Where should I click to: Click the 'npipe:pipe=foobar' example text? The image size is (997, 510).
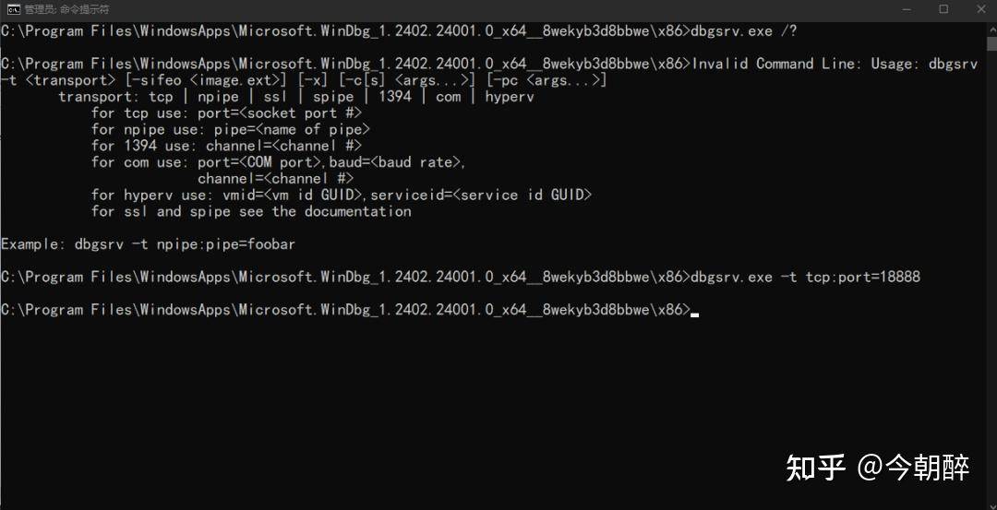(225, 244)
